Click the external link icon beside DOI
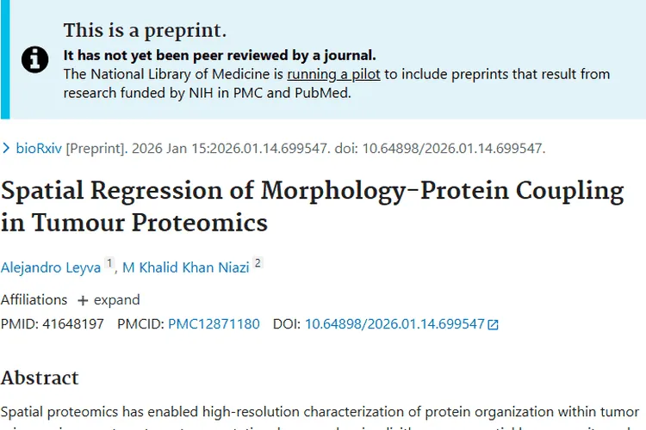Screen dimensions: 646x430 click(493, 325)
